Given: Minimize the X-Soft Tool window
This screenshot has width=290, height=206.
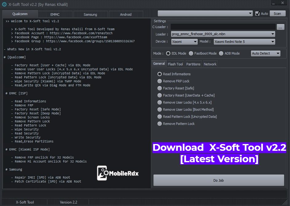Looking at the screenshot, I should [273, 3].
